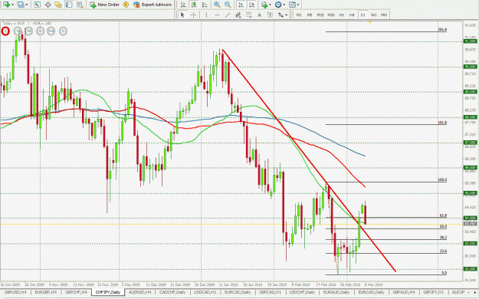Click the circular 30 chart button
Viewport: 479px width, 299px height.
28,31
